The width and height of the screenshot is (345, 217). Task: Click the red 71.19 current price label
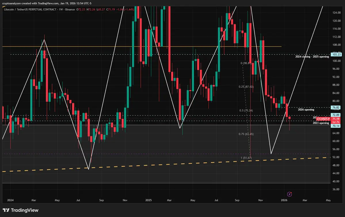click(336, 119)
